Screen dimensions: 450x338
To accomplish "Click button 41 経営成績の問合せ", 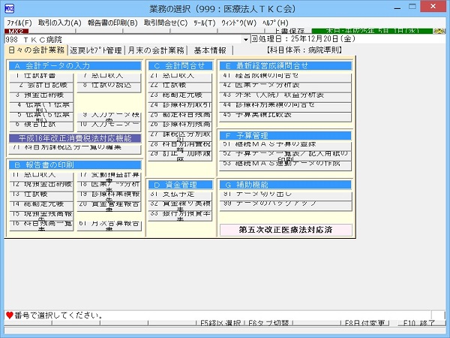I will 286,78.
